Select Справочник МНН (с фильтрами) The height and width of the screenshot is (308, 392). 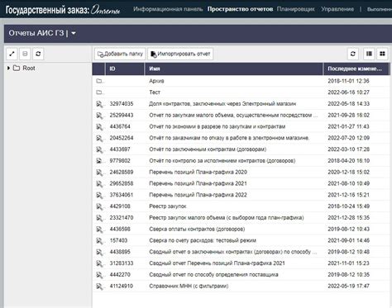(189, 287)
